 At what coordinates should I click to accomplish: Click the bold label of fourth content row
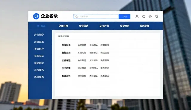pyautogui.click(x=66, y=68)
